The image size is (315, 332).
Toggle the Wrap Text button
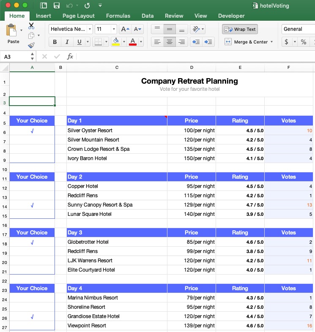[240, 29]
